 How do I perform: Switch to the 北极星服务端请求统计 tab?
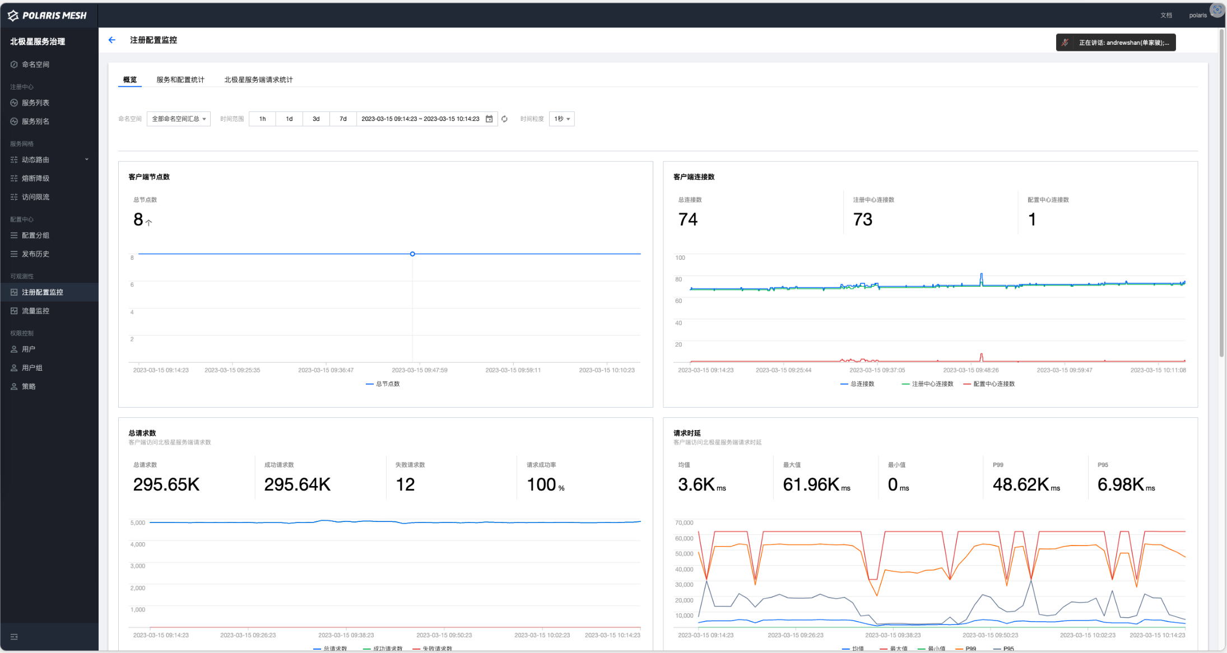pyautogui.click(x=258, y=80)
